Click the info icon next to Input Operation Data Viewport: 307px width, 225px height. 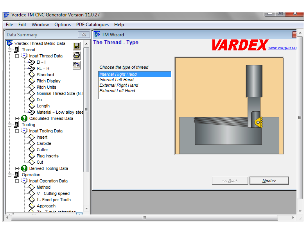[24, 181]
